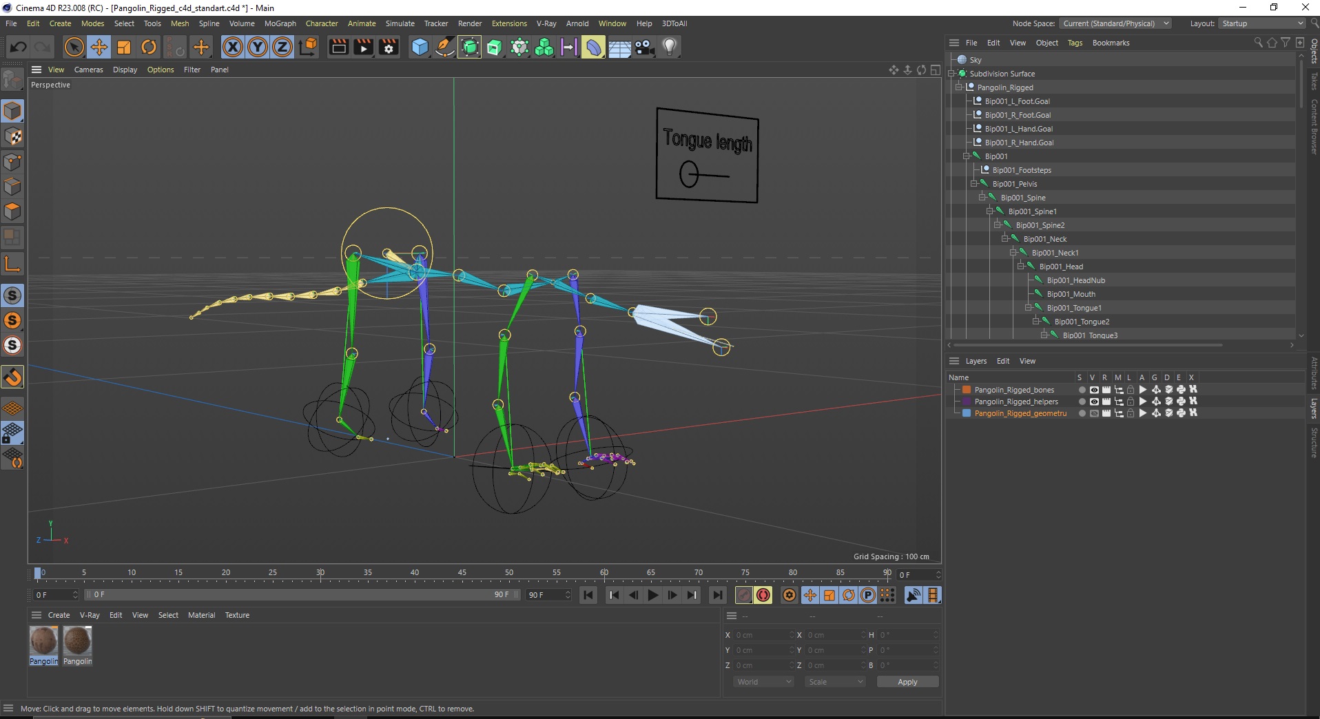Toggle solo dot for Pangolin_Rigged_bones layer
The height and width of the screenshot is (719, 1320).
1082,390
